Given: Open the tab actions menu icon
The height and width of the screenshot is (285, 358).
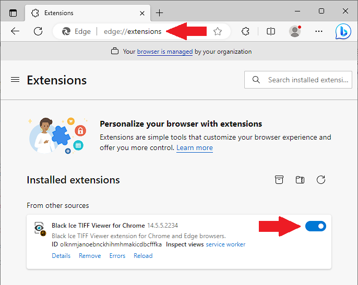Looking at the screenshot, I should (x=13, y=13).
